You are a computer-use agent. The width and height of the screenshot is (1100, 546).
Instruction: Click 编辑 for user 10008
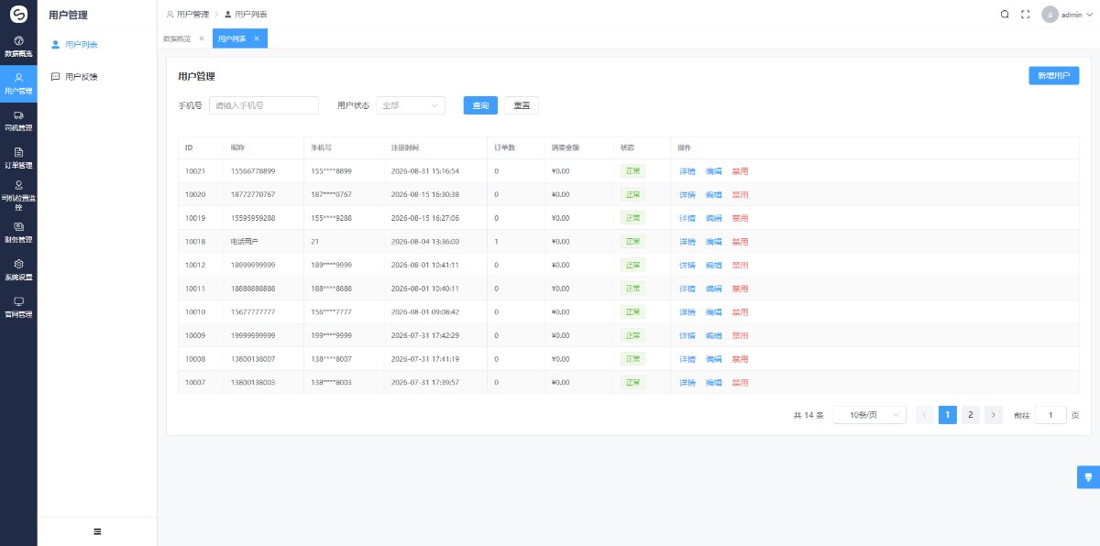(714, 359)
